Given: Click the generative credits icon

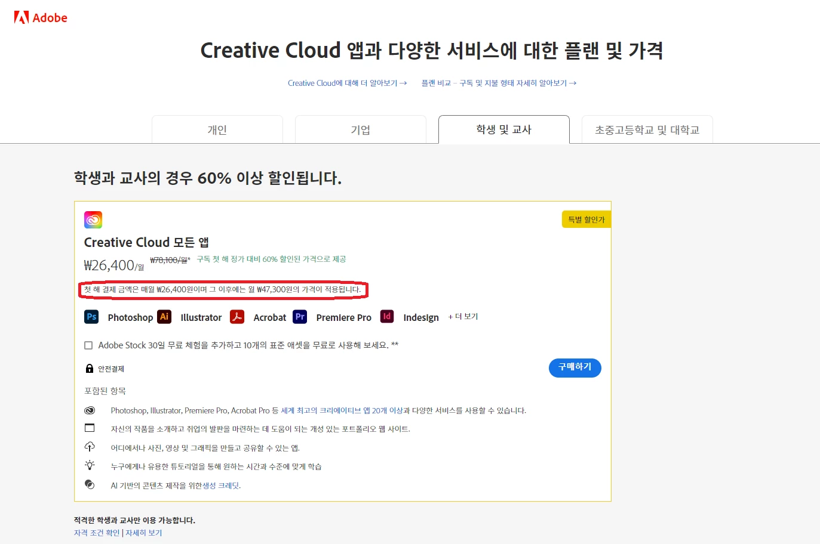Looking at the screenshot, I should click(x=90, y=484).
